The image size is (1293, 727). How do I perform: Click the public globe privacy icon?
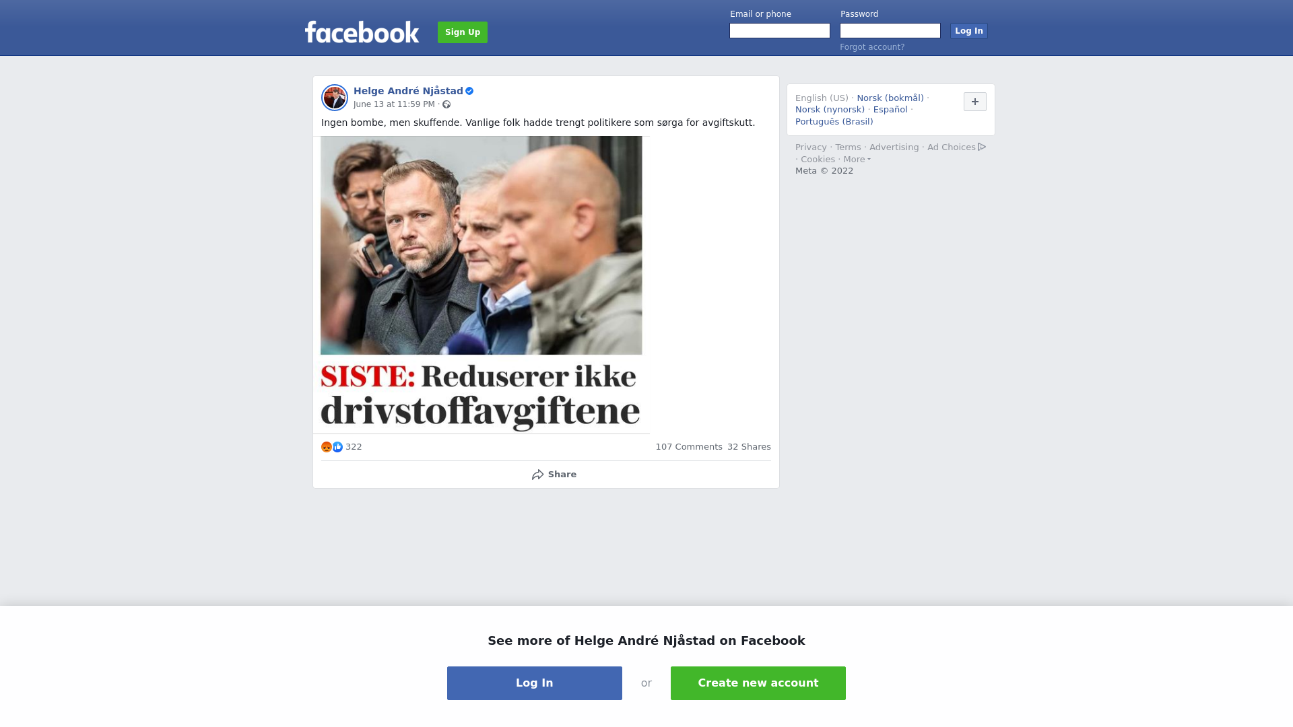(446, 104)
